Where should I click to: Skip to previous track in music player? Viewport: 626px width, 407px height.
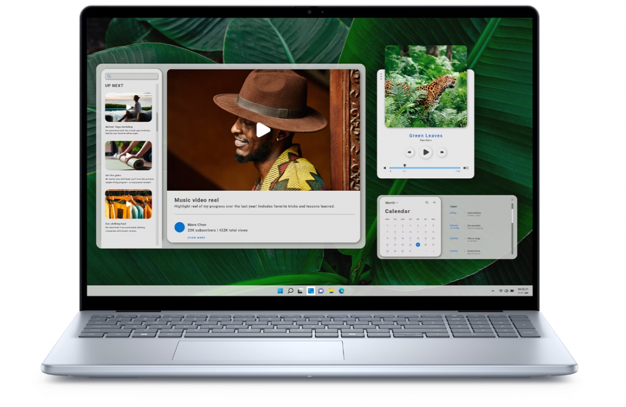pos(409,152)
